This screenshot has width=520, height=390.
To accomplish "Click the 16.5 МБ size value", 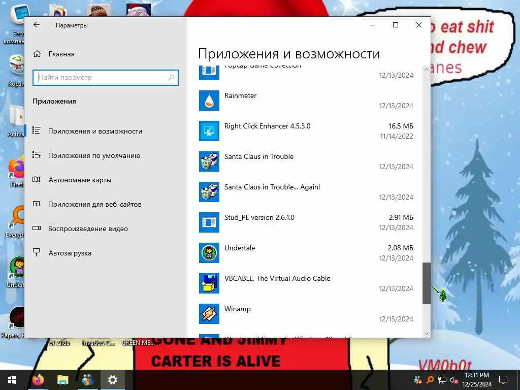I will (401, 126).
